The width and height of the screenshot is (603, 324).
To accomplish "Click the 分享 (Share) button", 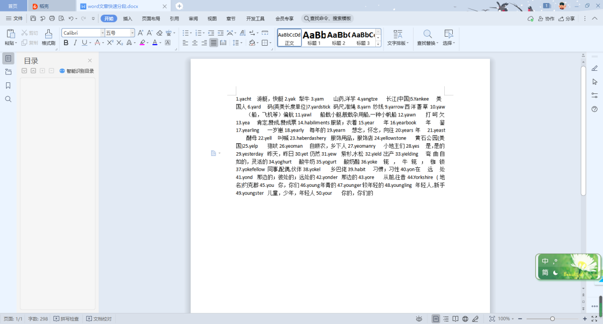I will pyautogui.click(x=567, y=19).
